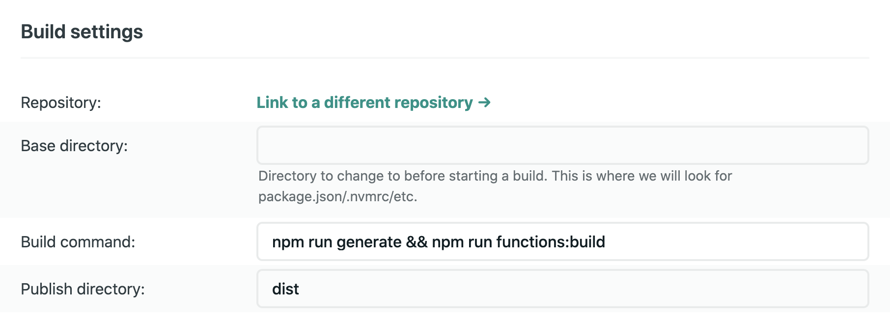Viewport: 890px width, 318px height.
Task: Click the 'Publish directory:' label
Action: click(x=83, y=289)
